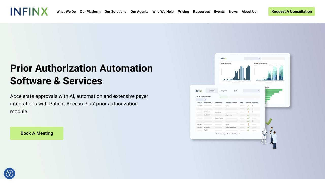Screen dimensions: 325x183
Task: Open the Resources menu
Action: 202,12
